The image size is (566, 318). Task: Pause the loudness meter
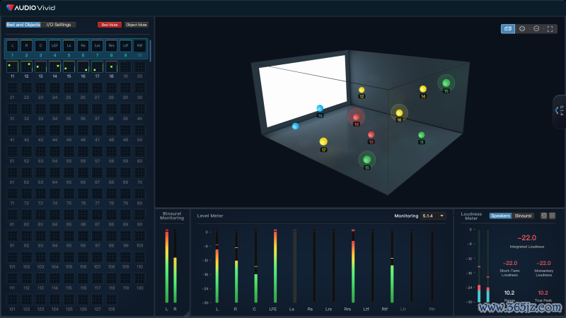(552, 216)
